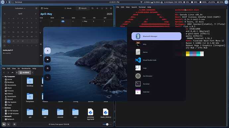Show places sidebar in file manager status bar
This screenshot has width=229, height=128.
4,124
